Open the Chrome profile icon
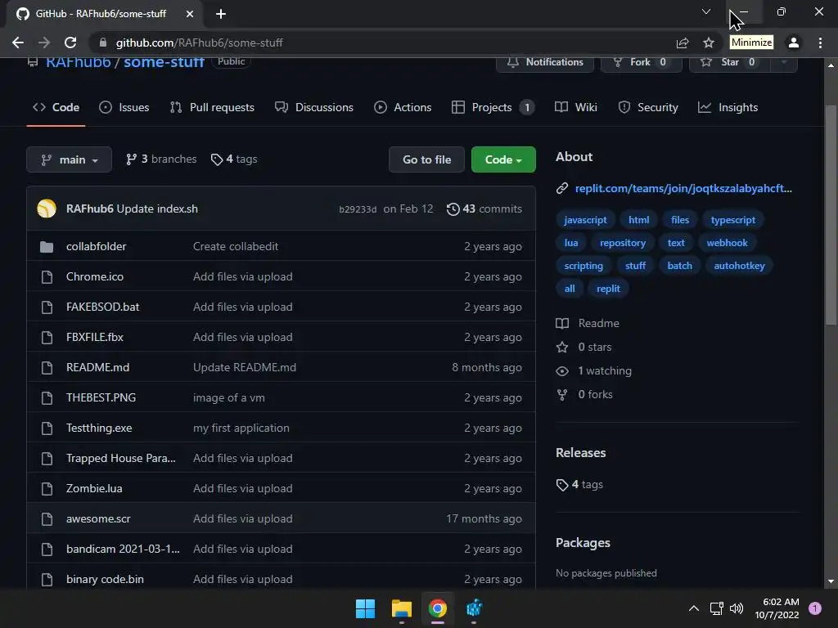Screen dimensions: 838x628 tap(794, 43)
